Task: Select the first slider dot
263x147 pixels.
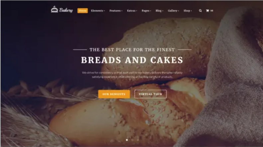Action: [x=127, y=140]
